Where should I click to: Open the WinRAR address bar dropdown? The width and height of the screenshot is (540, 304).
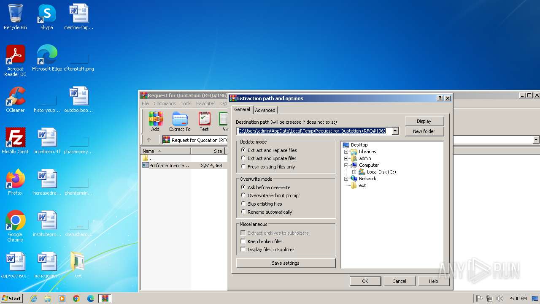tap(536, 140)
